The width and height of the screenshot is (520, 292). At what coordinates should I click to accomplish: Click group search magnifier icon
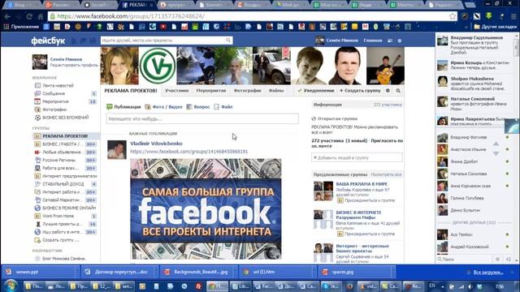pos(398,90)
